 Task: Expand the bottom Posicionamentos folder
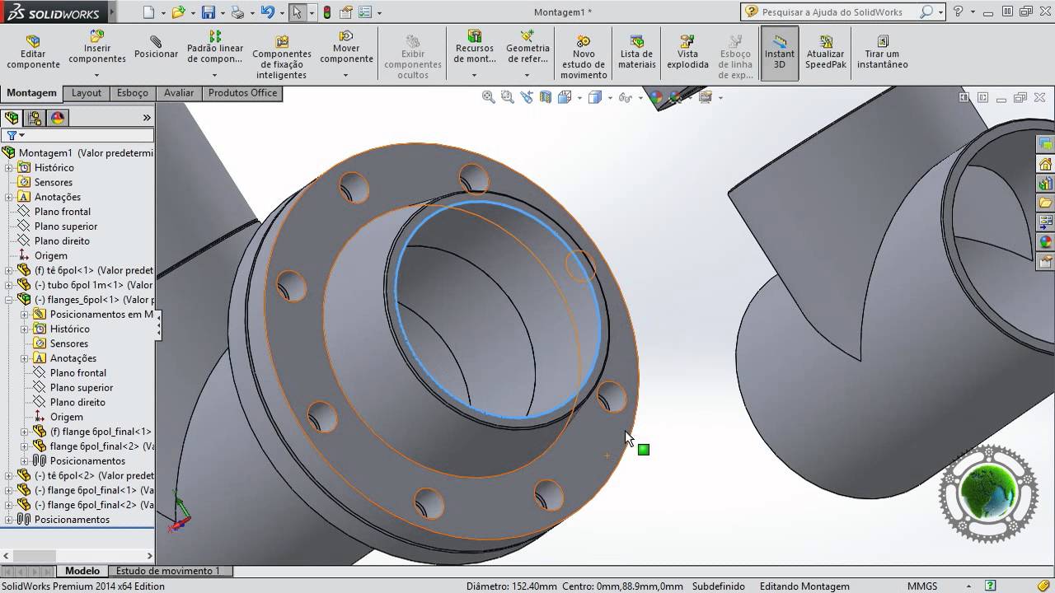tap(9, 520)
